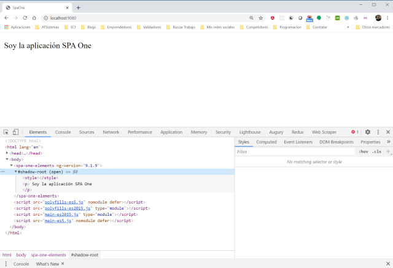
Task: Open the Otros marcadores folder
Action: tap(373, 27)
